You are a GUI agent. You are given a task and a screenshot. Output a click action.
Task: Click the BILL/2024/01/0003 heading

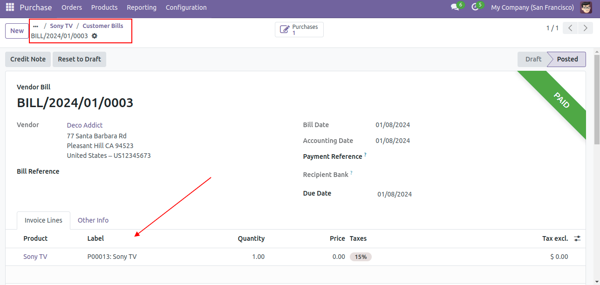coord(75,102)
